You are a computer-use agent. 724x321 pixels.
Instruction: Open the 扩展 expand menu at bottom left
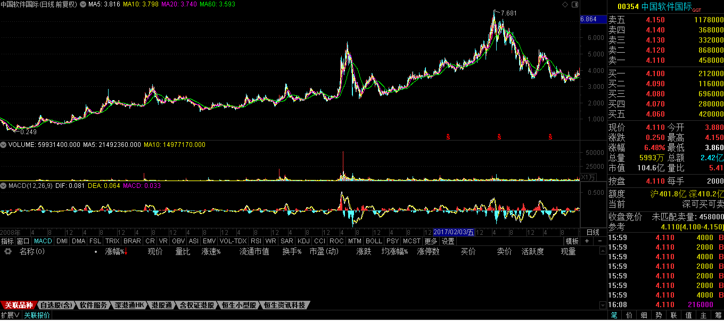coord(10,315)
